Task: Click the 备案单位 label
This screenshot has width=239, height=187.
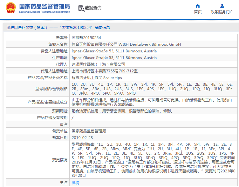Action: (60, 131)
